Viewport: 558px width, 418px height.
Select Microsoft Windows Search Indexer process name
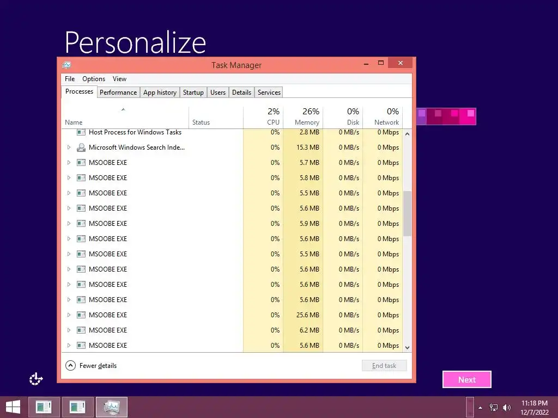[137, 147]
